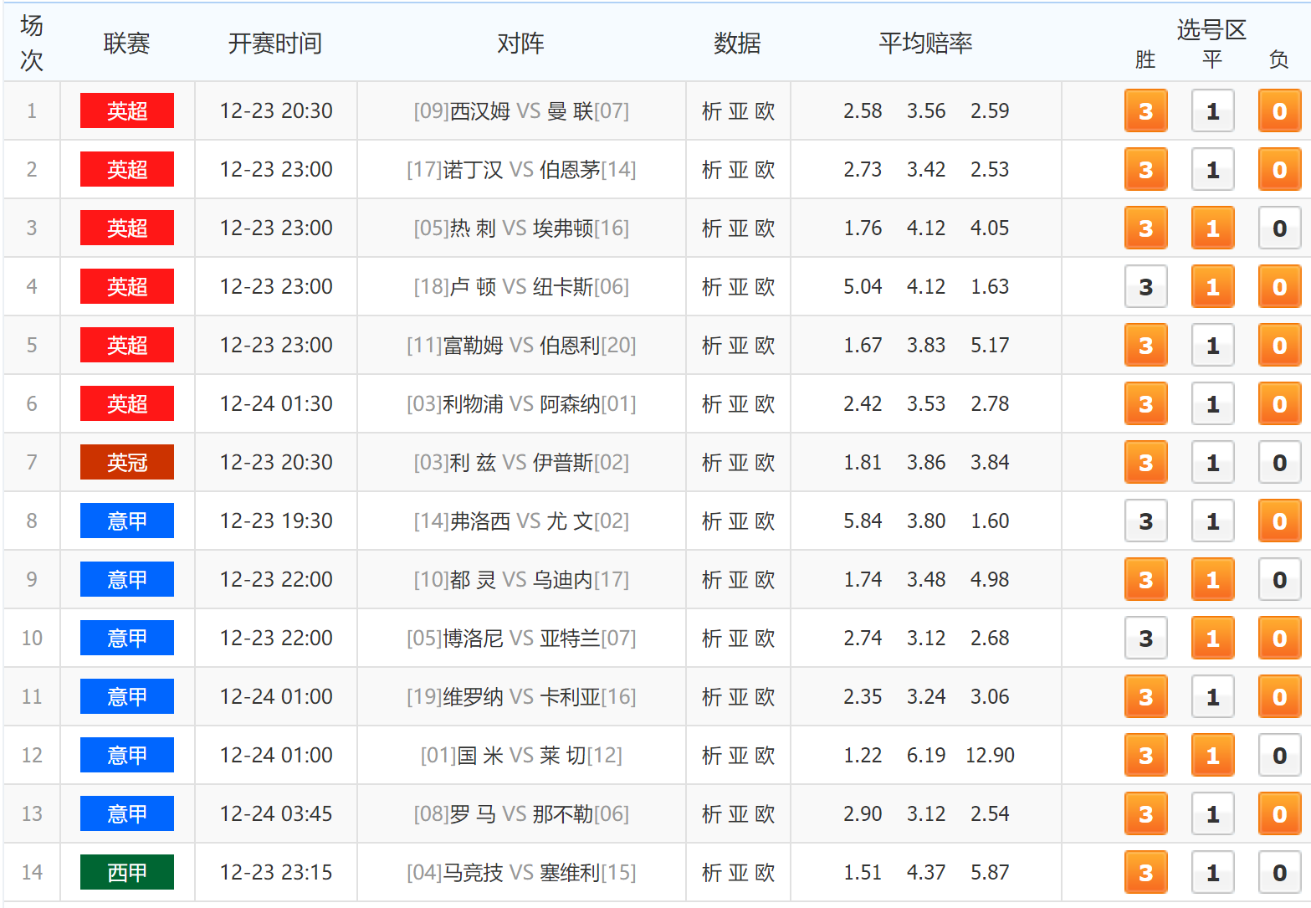Click the 平均赔率 column header
Image resolution: width=1311 pixels, height=908 pixels.
[925, 43]
